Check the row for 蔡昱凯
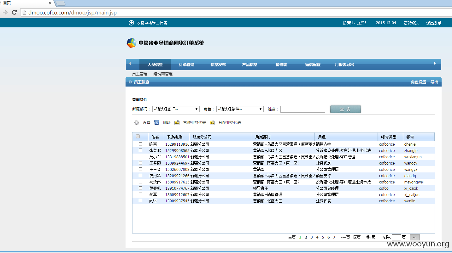The image size is (452, 253). (x=140, y=188)
